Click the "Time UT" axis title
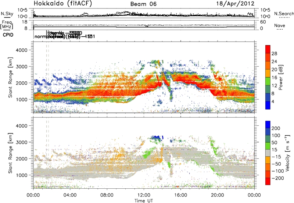 pos(144,200)
